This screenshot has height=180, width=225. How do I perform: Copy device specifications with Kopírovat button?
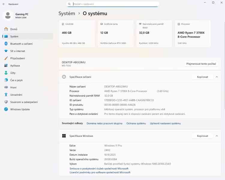(x=202, y=77)
